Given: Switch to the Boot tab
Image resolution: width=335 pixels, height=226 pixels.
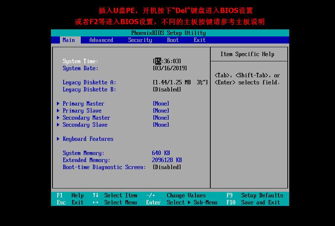Looking at the screenshot, I should [173, 40].
